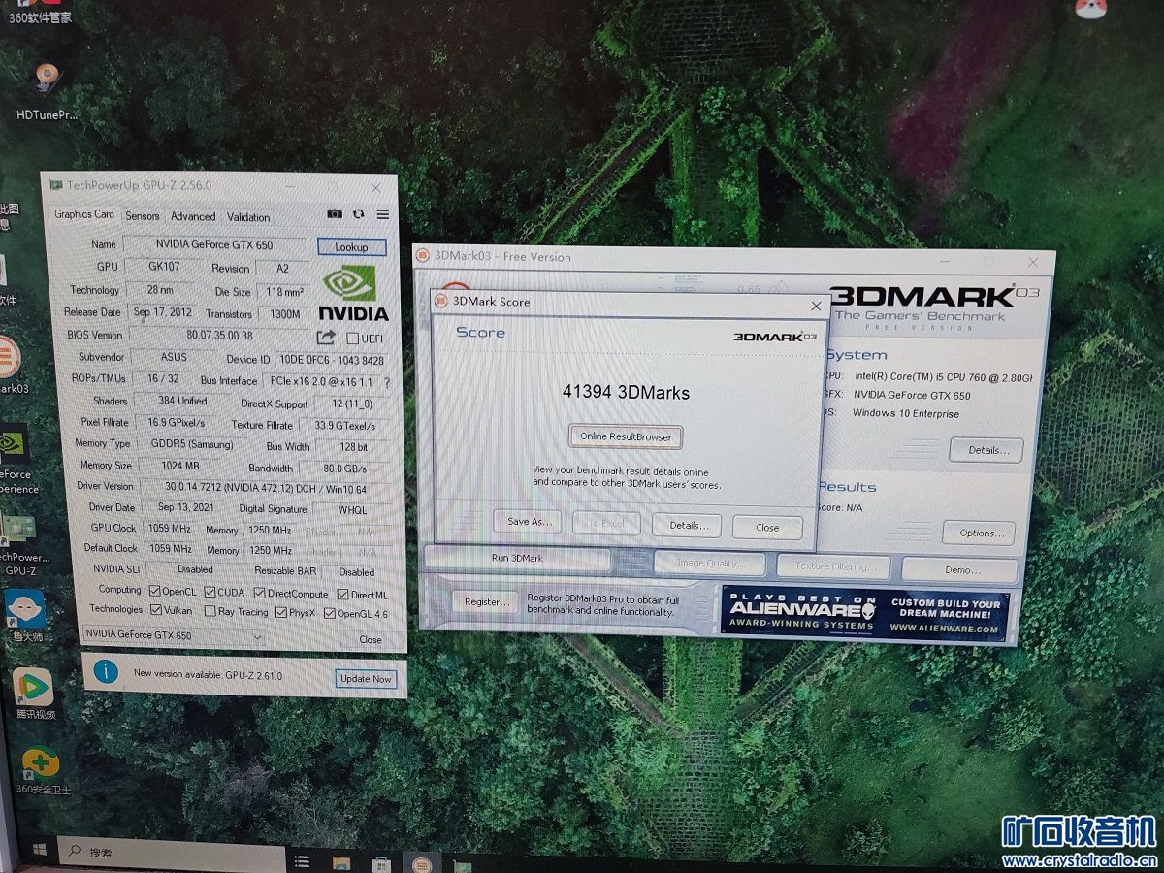Click Close in the 3DMark Score dialog
The width and height of the screenshot is (1164, 873).
(767, 527)
